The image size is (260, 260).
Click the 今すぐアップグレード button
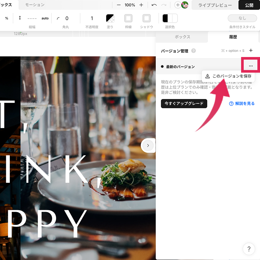184,104
